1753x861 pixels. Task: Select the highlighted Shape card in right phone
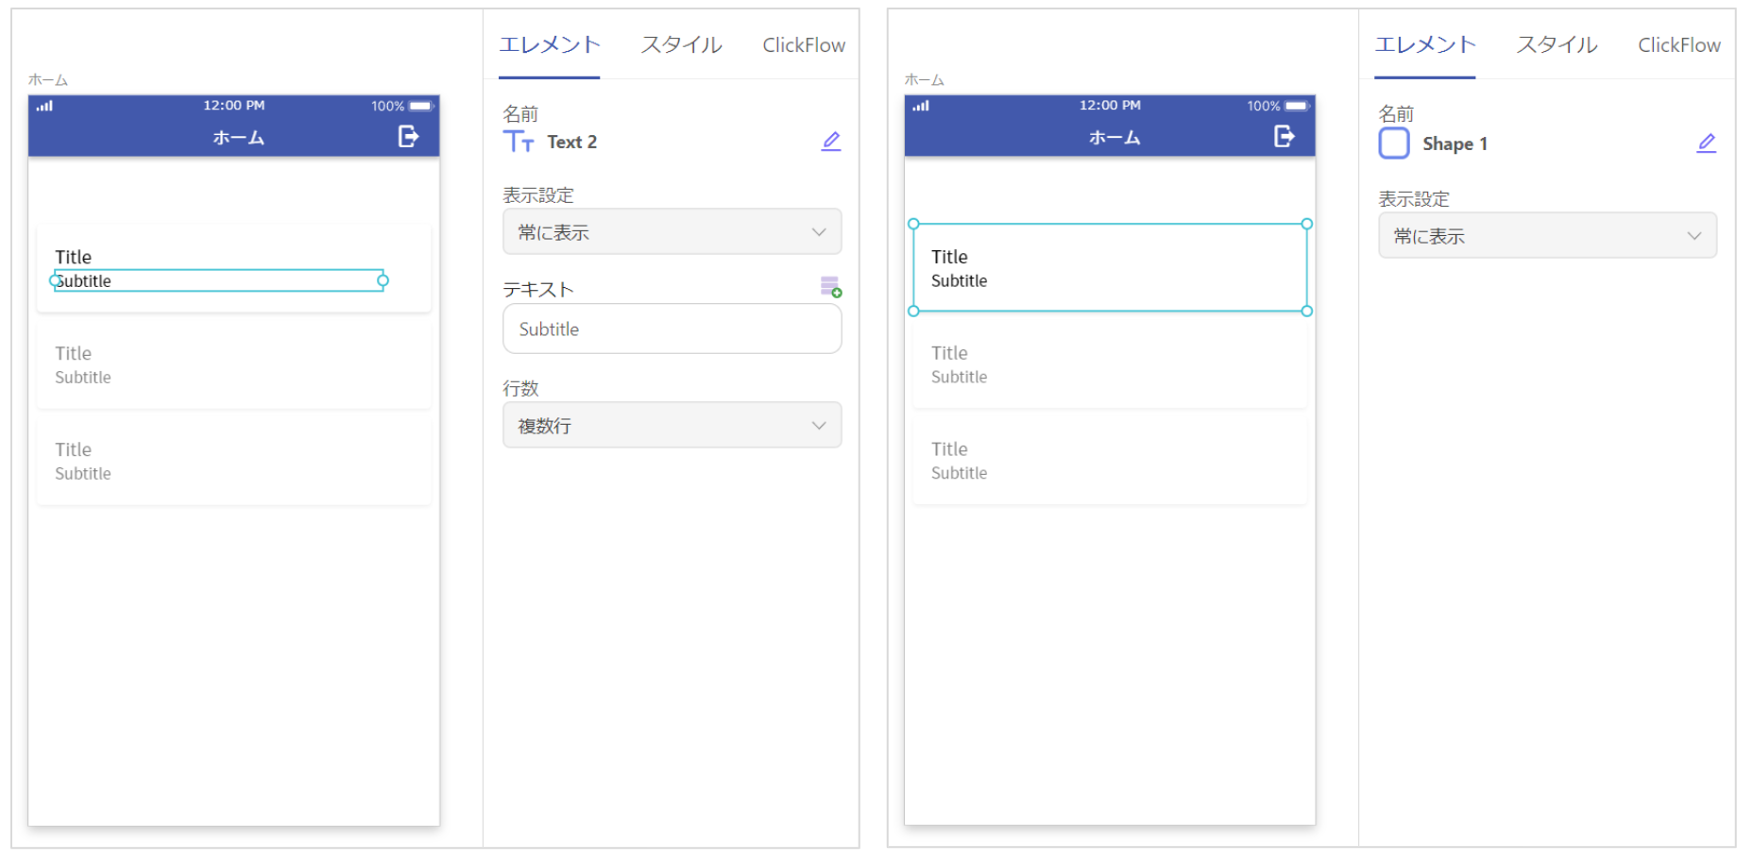pos(1111,267)
